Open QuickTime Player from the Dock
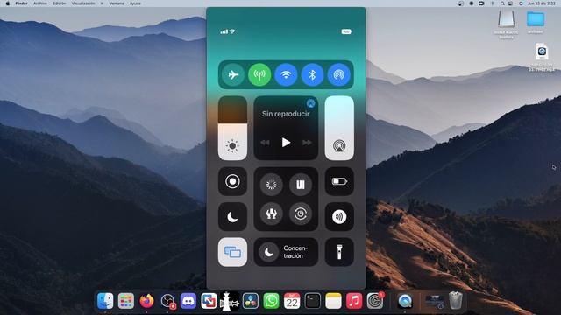Screen dimensions: 561x315 tap(405, 301)
